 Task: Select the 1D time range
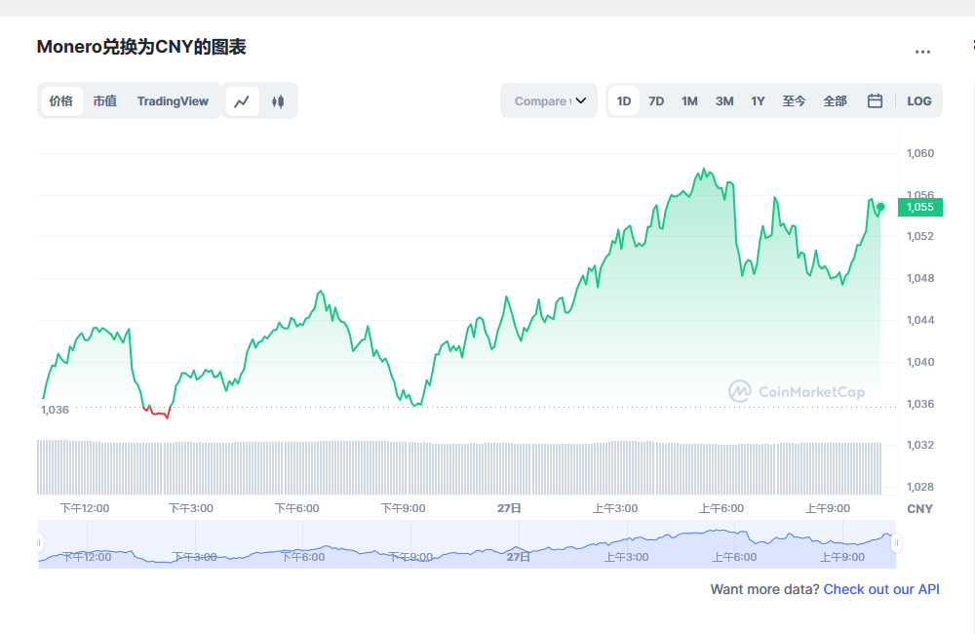coord(624,100)
